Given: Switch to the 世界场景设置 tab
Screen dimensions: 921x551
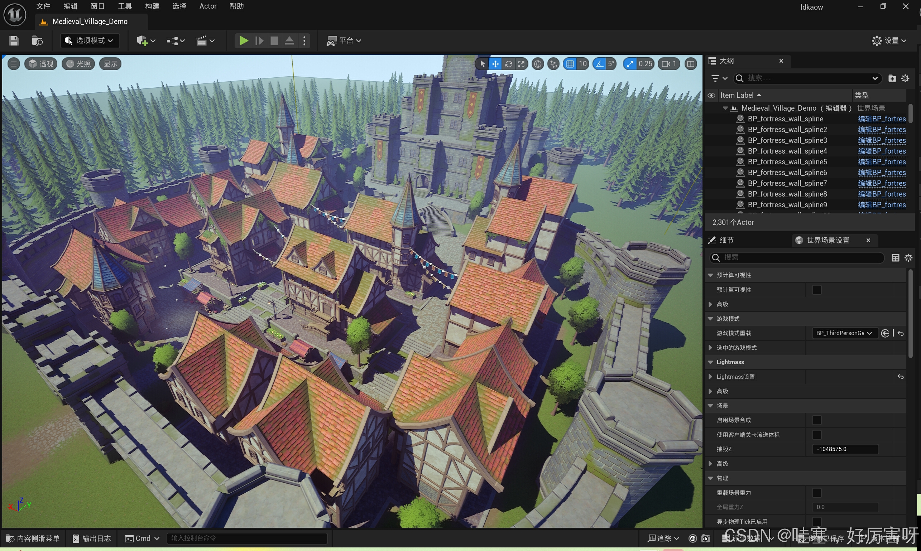Looking at the screenshot, I should click(x=828, y=240).
